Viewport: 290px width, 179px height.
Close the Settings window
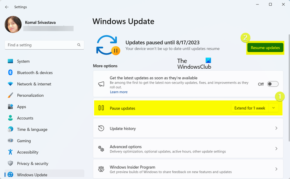pos(283,5)
